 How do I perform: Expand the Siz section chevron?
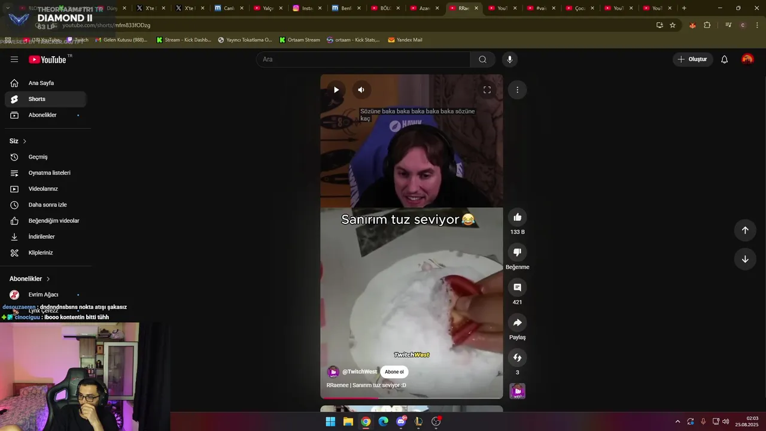point(25,141)
